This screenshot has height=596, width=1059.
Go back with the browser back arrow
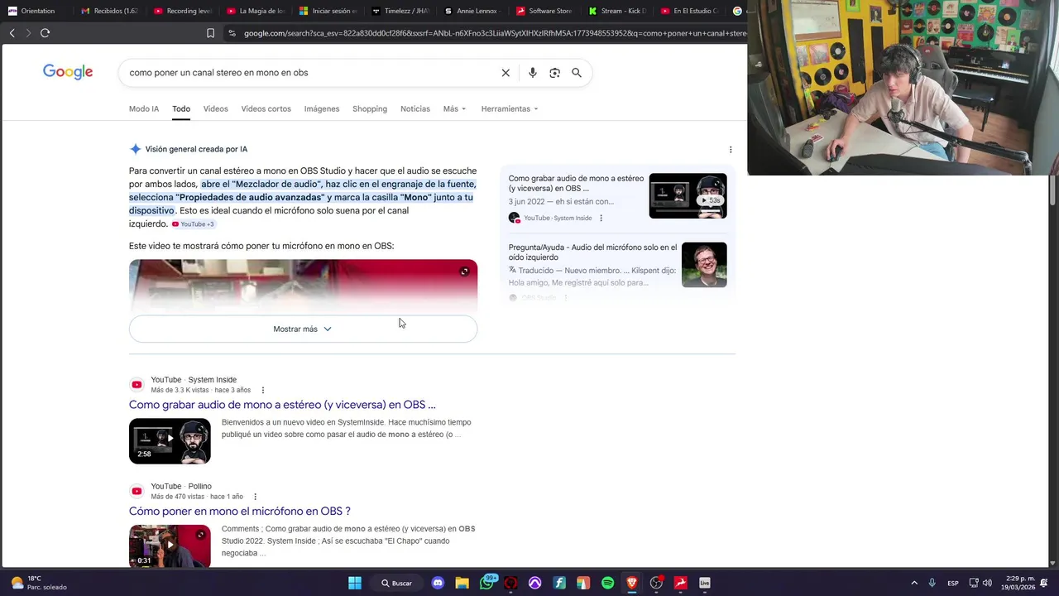pos(12,33)
